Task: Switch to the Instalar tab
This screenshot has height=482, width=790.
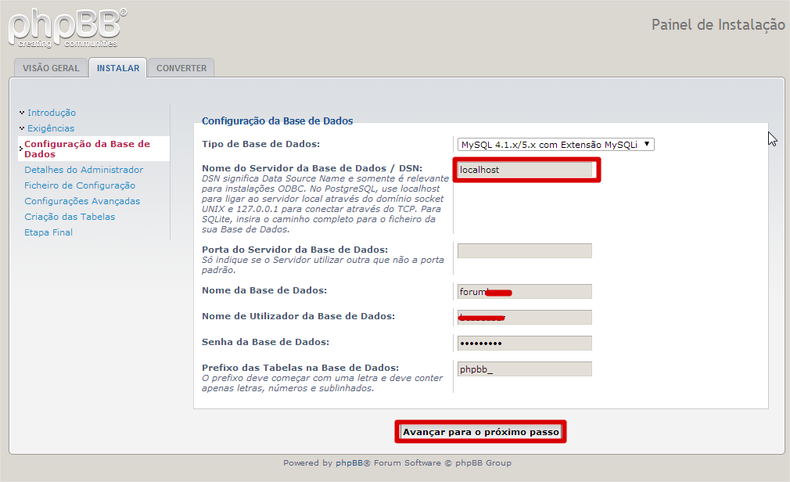Action: click(118, 68)
